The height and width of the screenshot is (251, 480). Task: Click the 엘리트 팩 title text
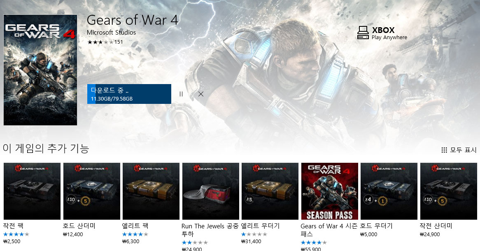click(135, 226)
